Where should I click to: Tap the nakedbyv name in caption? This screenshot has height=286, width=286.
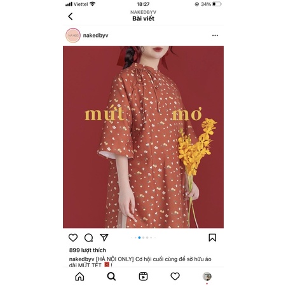click(81, 259)
